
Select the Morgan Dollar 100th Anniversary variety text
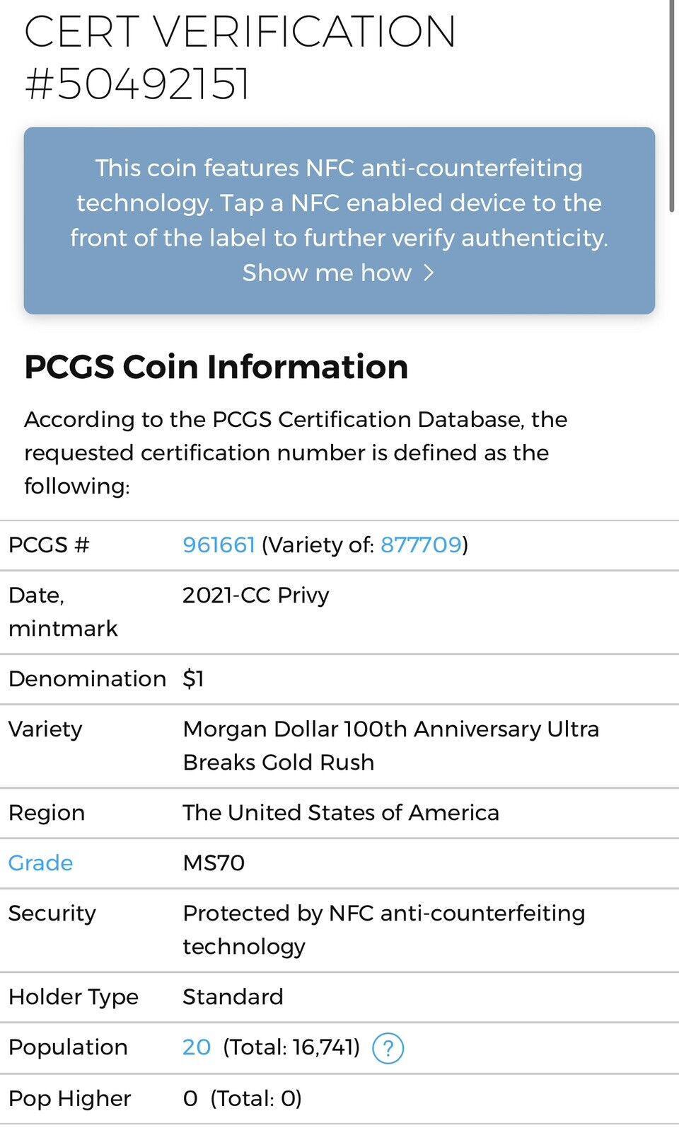(391, 746)
